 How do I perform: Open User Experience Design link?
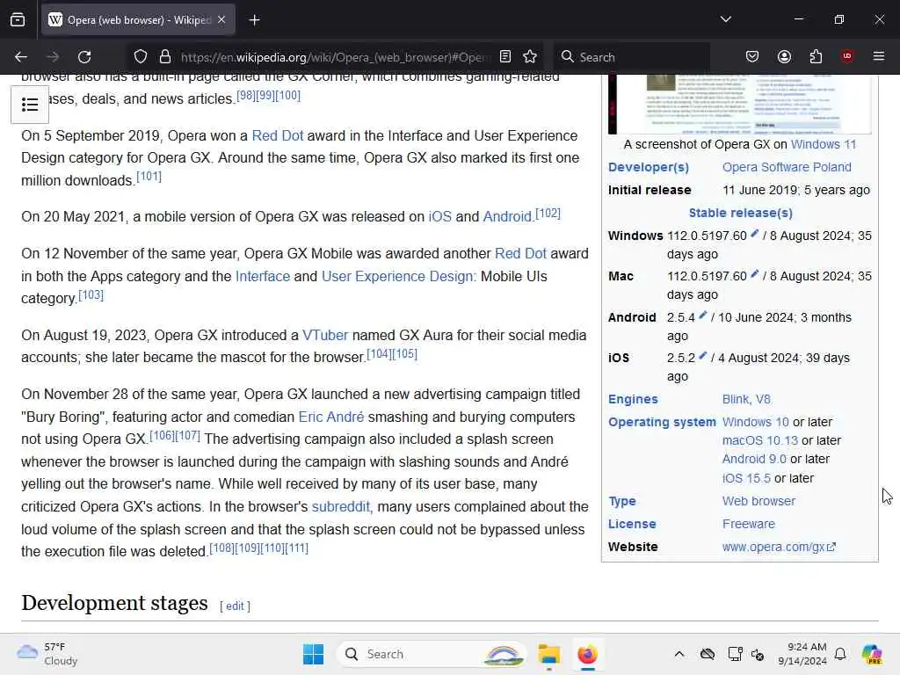[398, 276]
